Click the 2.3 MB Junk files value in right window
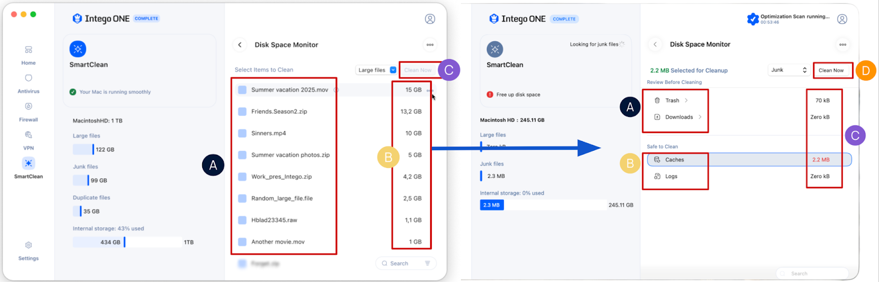The height and width of the screenshot is (282, 879). (x=496, y=176)
